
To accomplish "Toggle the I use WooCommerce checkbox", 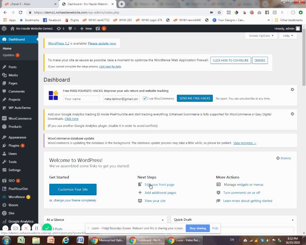I will tap(144, 98).
